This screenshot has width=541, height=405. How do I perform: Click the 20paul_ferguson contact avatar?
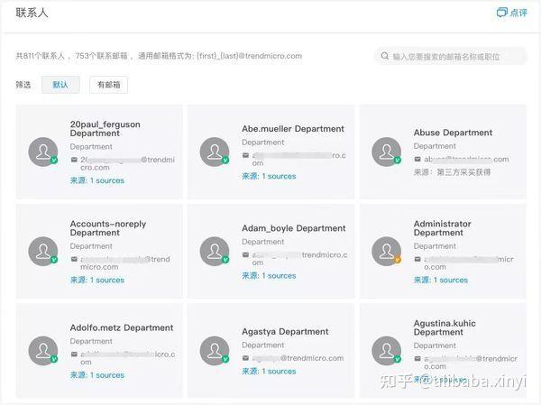point(43,152)
